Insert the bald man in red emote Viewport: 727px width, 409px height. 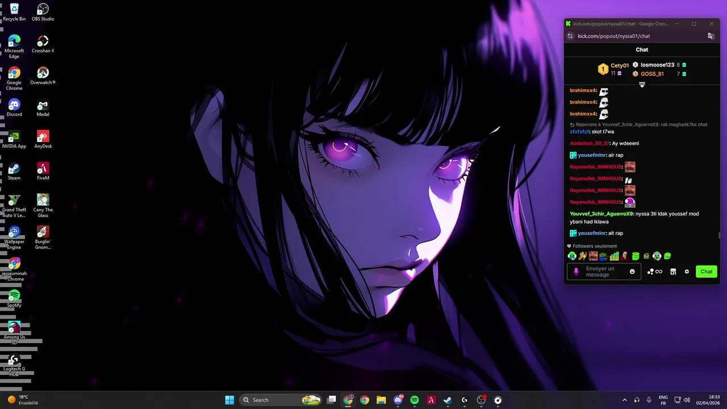(625, 256)
